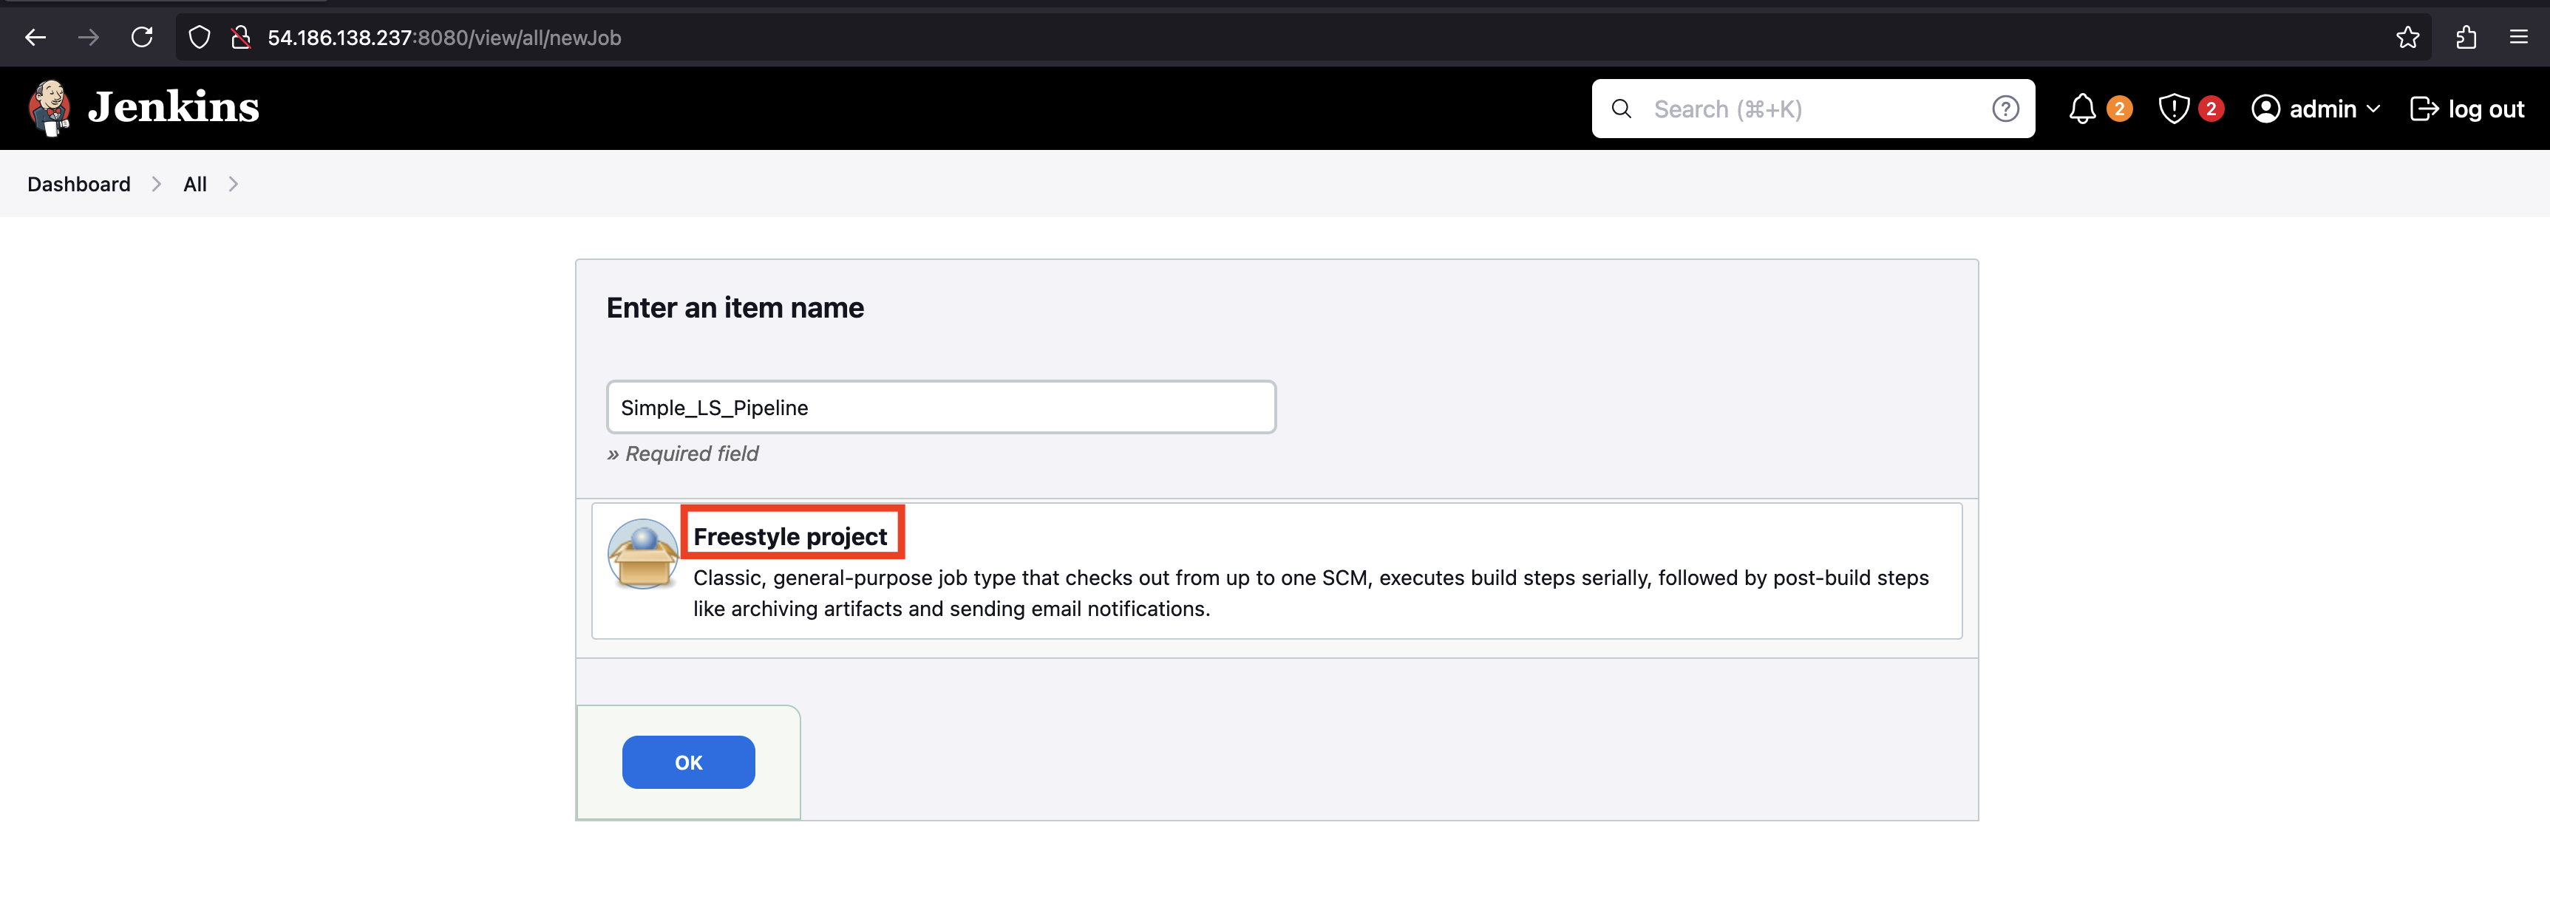
Task: Open the security warnings shield icon
Action: 2174,109
